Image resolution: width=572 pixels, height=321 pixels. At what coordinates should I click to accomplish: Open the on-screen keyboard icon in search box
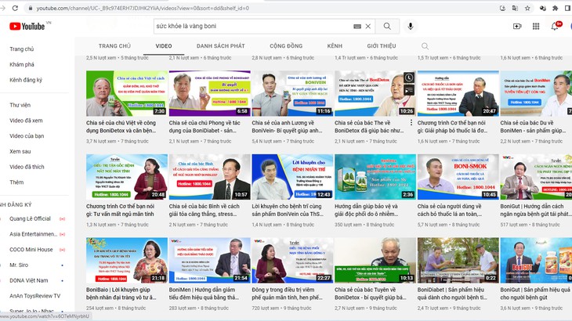click(357, 27)
